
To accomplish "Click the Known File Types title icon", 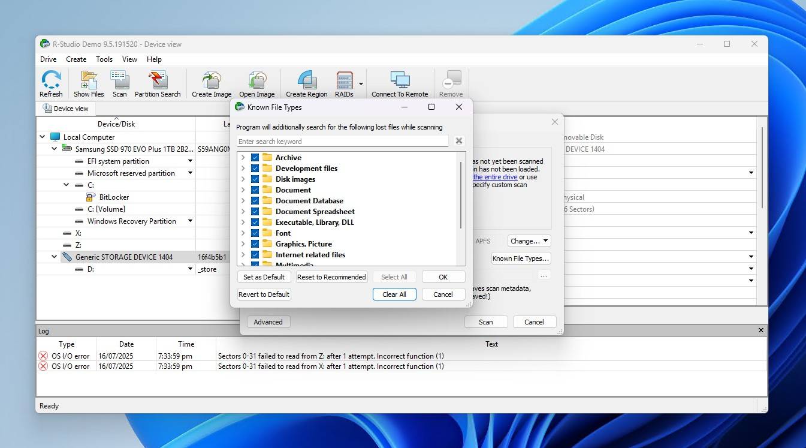I will pyautogui.click(x=240, y=107).
